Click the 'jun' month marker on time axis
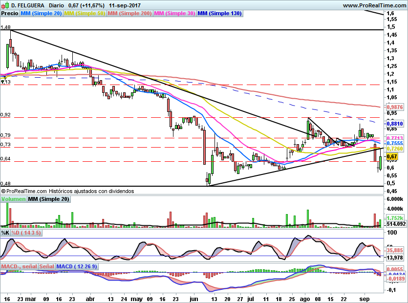This screenshot has width=408, height=303. click(x=194, y=298)
